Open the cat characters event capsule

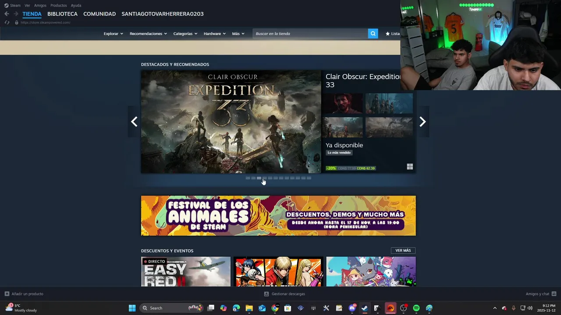click(x=371, y=272)
